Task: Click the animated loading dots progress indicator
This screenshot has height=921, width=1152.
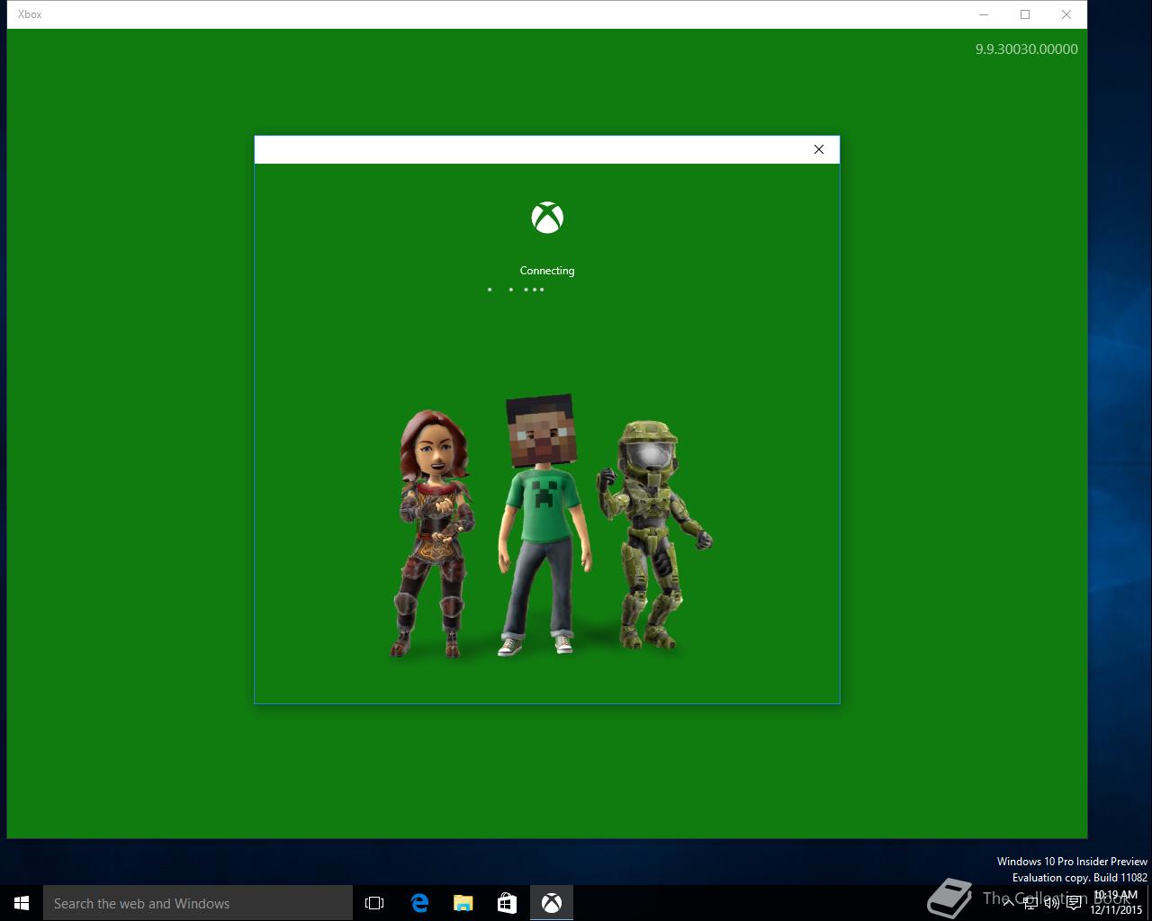Action: [x=517, y=290]
